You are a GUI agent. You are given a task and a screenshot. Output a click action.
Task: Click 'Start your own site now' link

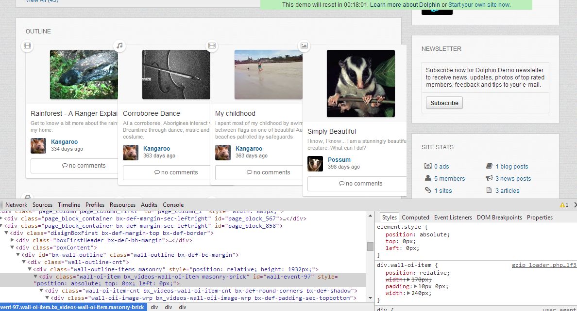coord(479,5)
